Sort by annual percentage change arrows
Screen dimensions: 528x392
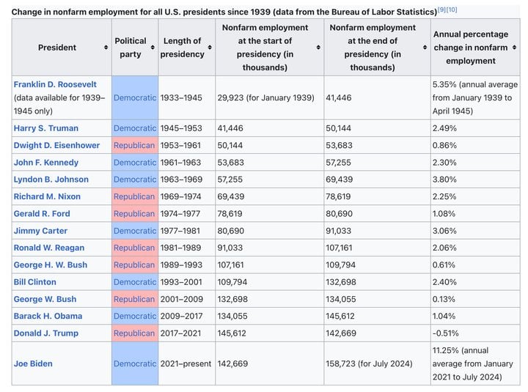tap(514, 48)
